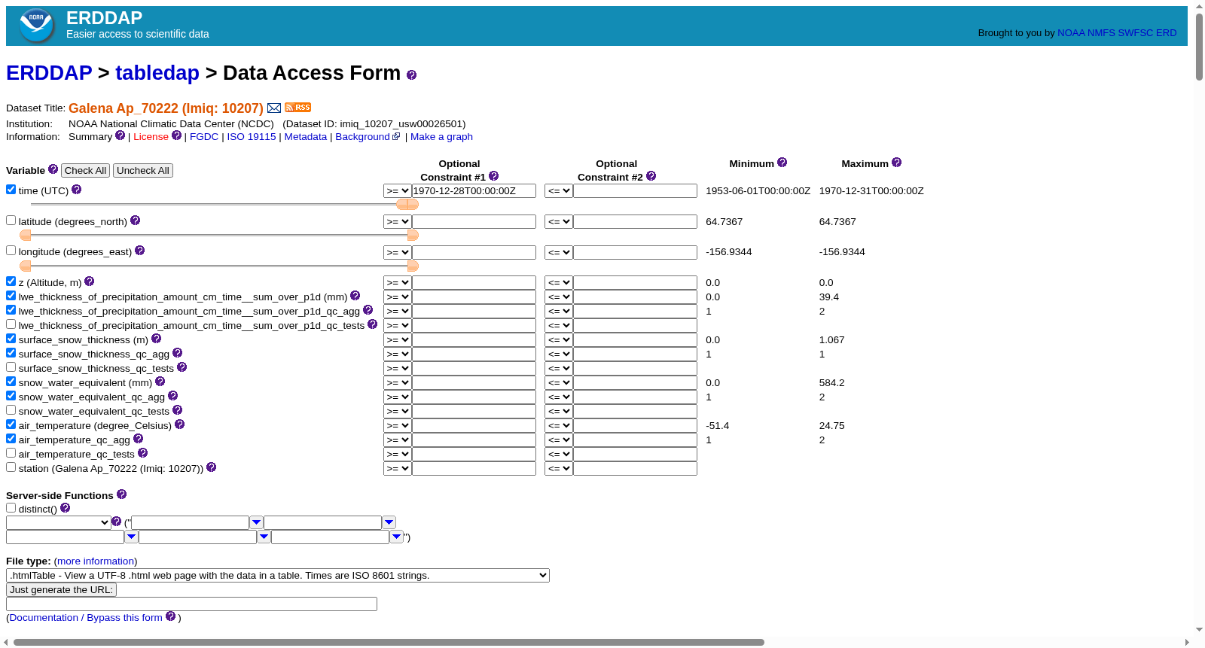Viewport: 1205px width, 648px height.
Task: Open help icon for surface_snow_thickness (m)
Action: (x=156, y=339)
